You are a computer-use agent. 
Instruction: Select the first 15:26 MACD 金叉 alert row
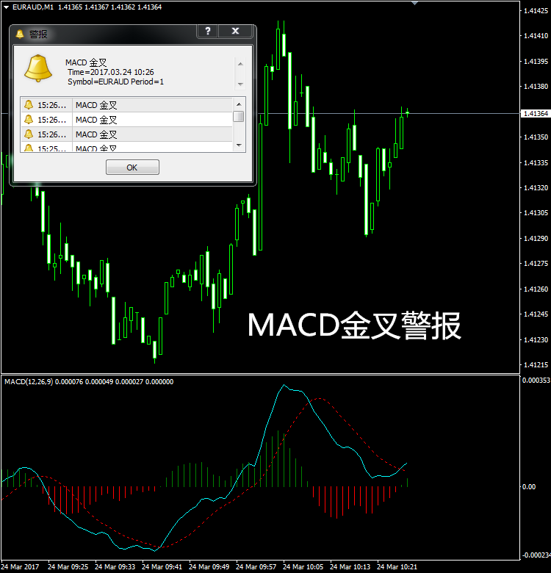coord(126,105)
